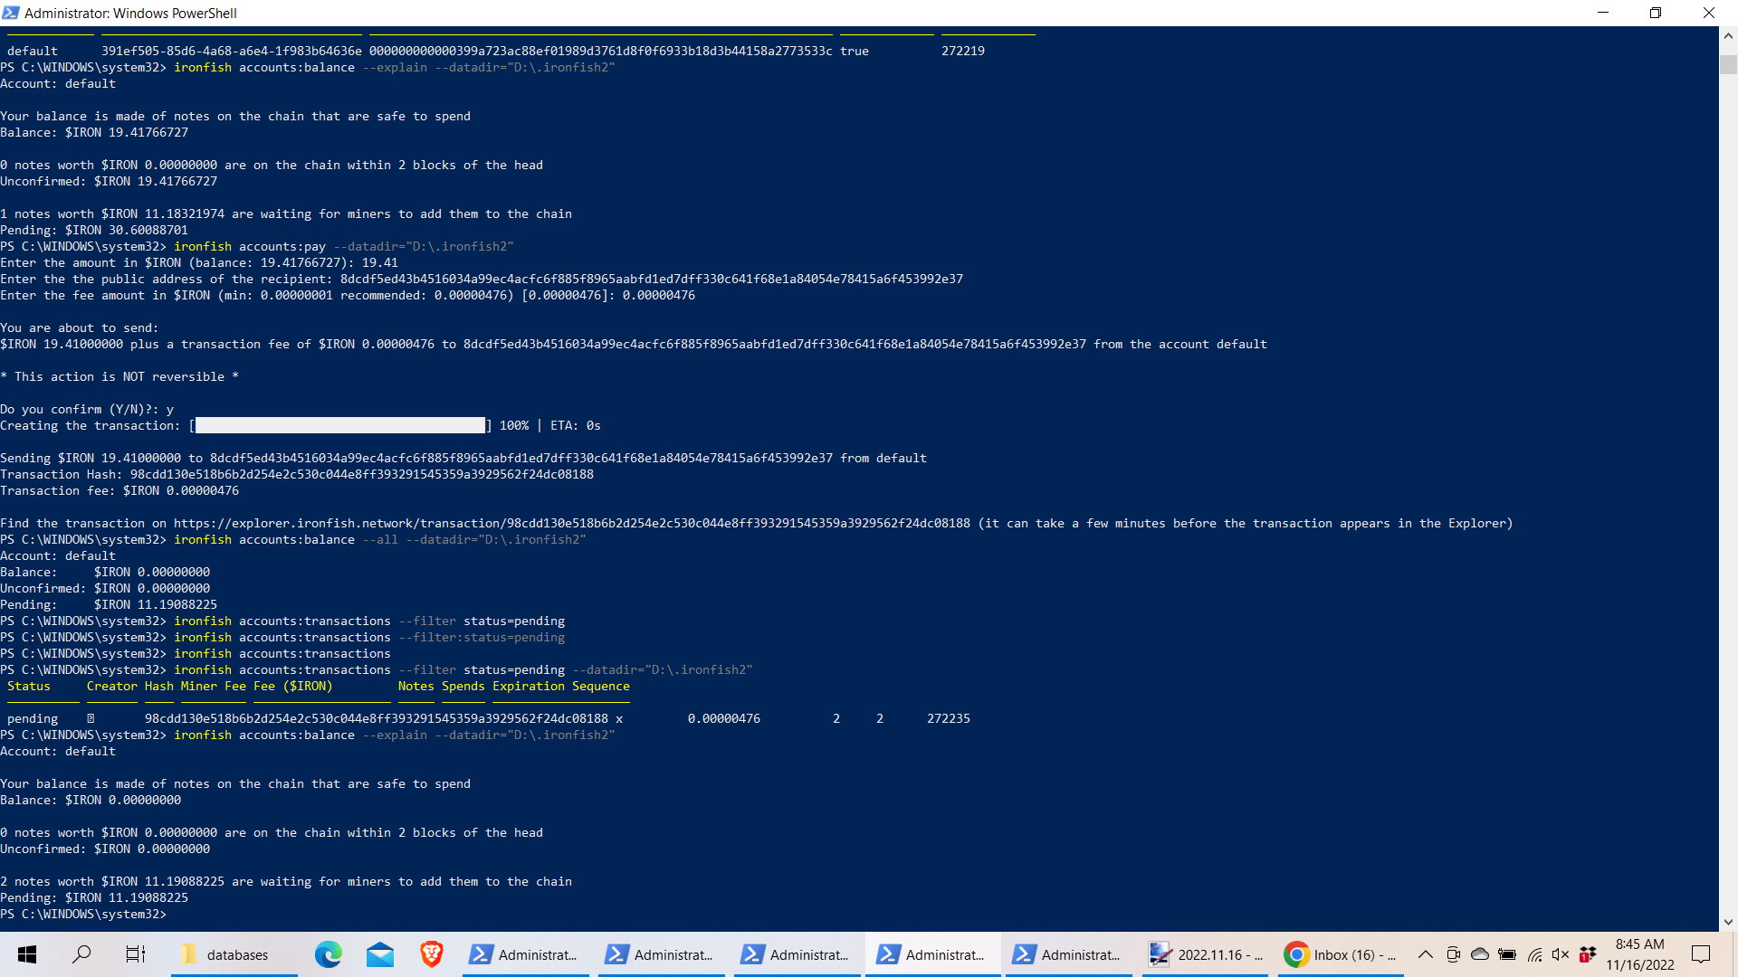Viewport: 1738px width, 977px height.
Task: Expand hidden icons in the system tray
Action: pos(1424,954)
